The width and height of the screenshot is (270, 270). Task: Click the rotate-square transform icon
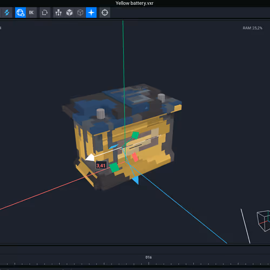coord(45,12)
